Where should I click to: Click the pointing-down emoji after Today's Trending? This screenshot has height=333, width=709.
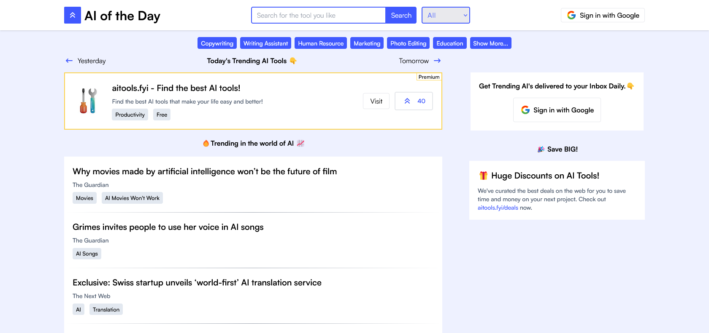293,61
